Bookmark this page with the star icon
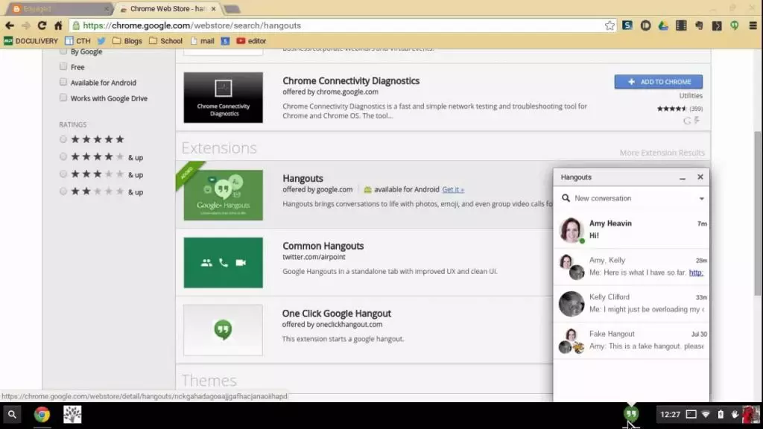The width and height of the screenshot is (763, 429). (x=610, y=25)
